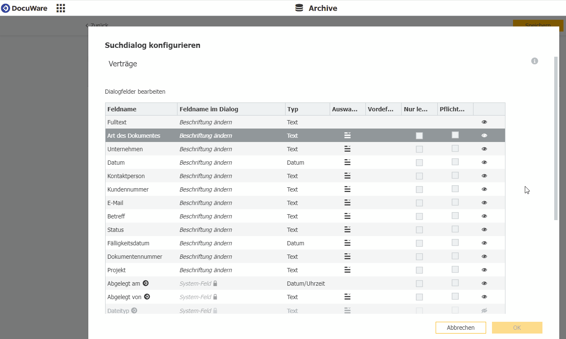Click the Archive database icon
Image resolution: width=566 pixels, height=339 pixels.
pyautogui.click(x=299, y=8)
